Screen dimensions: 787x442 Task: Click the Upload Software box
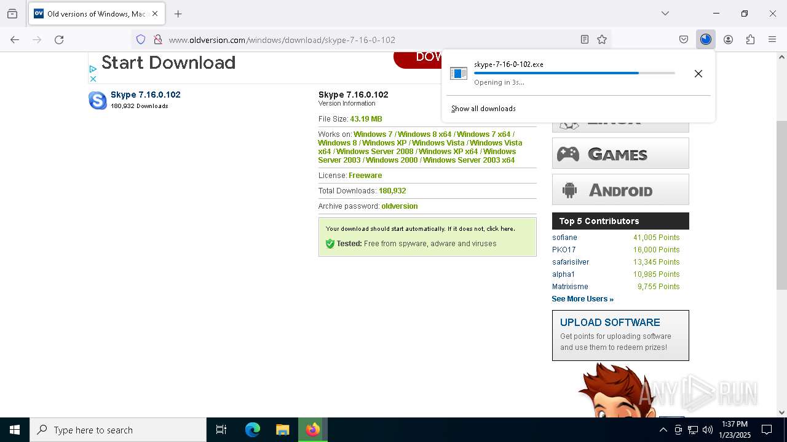point(620,335)
